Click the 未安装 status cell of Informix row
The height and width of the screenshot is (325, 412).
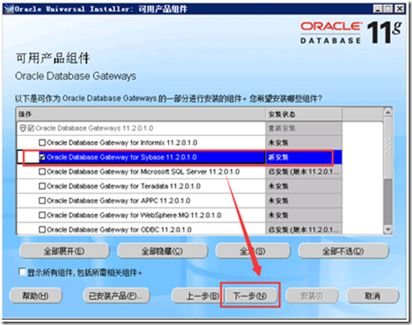[304, 142]
